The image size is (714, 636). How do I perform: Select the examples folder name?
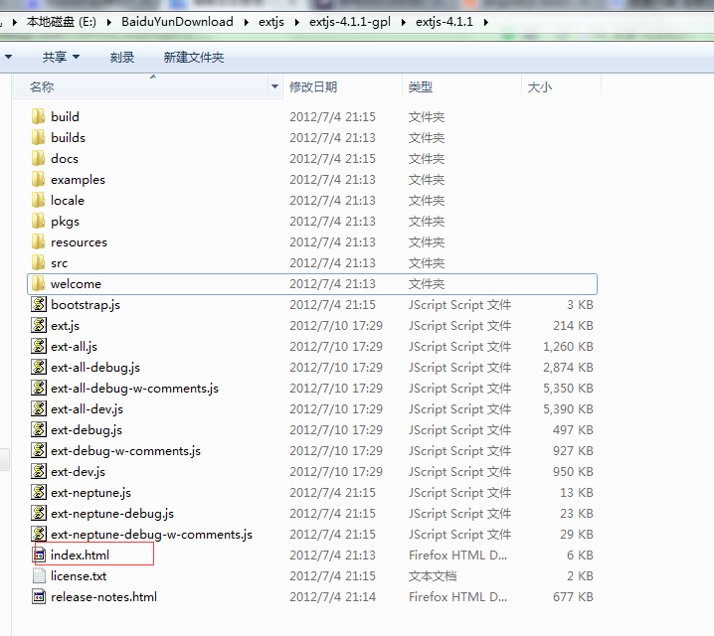[x=78, y=180]
